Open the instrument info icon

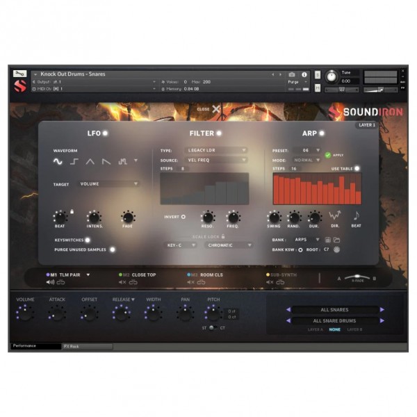pos(304,75)
